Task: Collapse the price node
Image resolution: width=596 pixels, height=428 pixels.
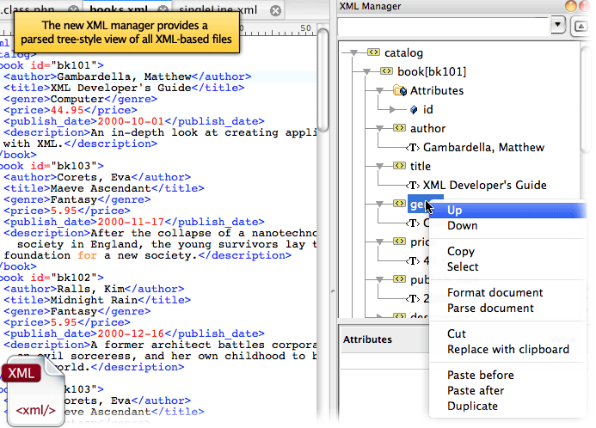Action: (x=379, y=242)
